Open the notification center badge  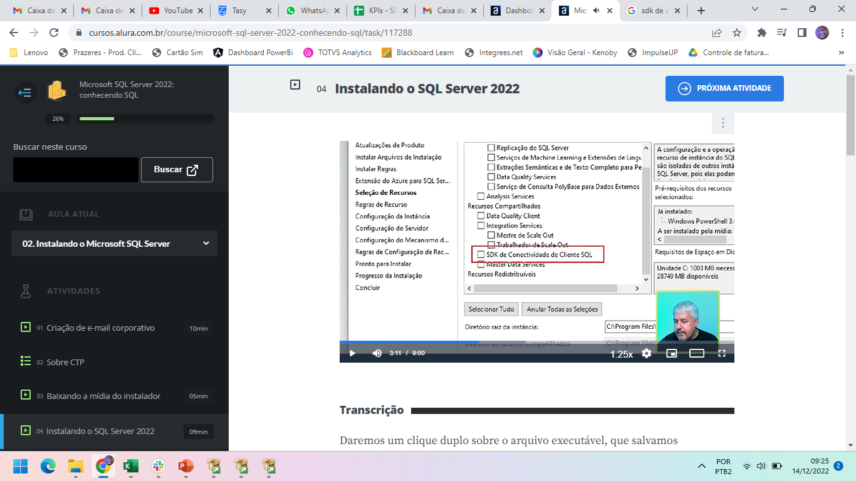click(x=838, y=466)
